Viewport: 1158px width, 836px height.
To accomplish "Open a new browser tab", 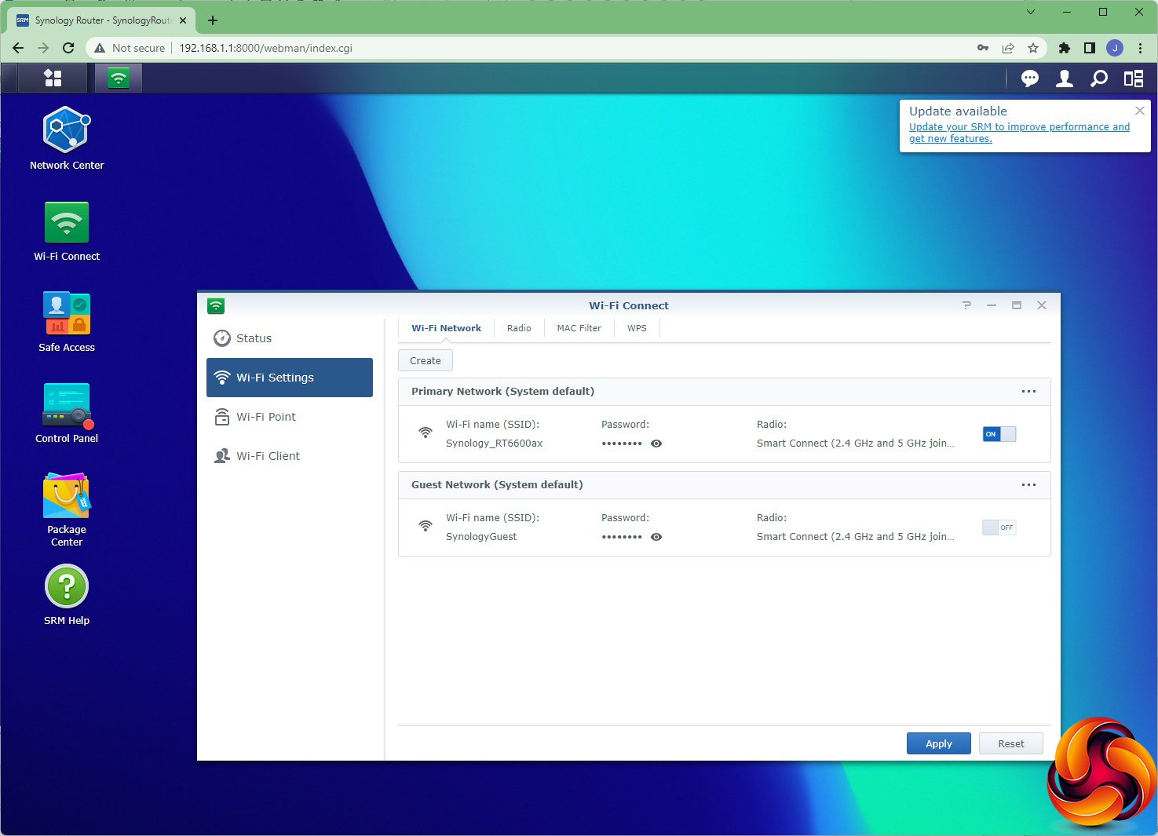I will click(213, 20).
